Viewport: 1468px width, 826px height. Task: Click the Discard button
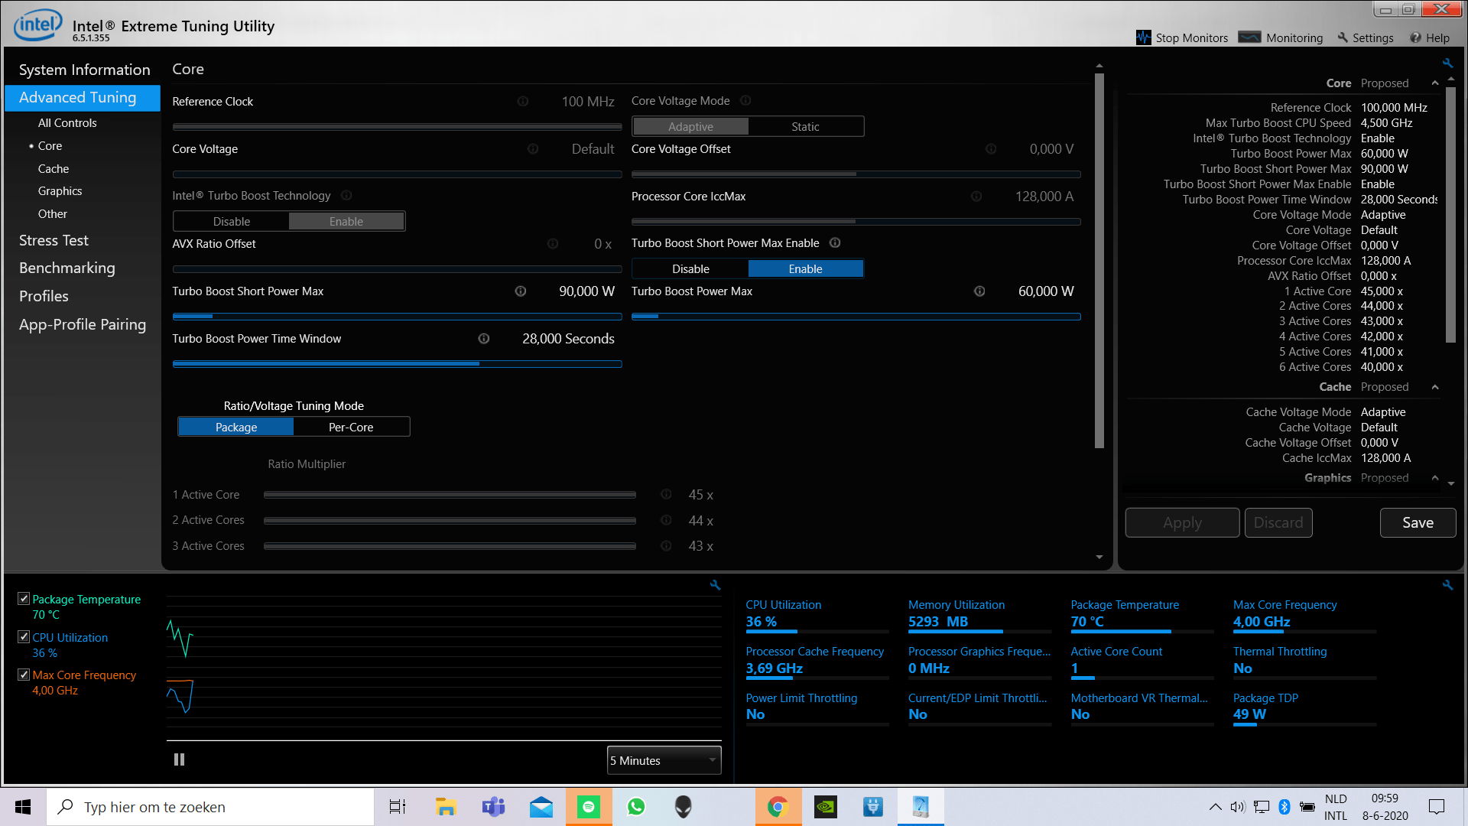(1278, 522)
